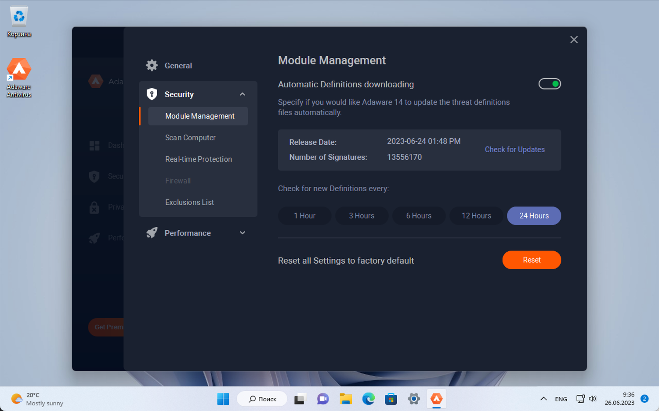Expand the Performance section chevron

pos(243,233)
